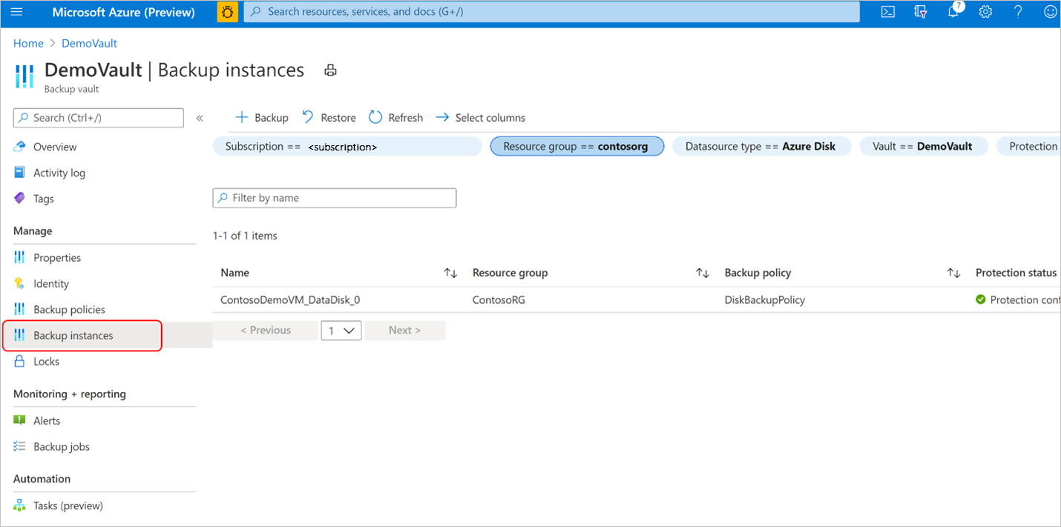This screenshot has width=1061, height=527.
Task: Open Cloud Shell from top bar
Action: coord(887,12)
